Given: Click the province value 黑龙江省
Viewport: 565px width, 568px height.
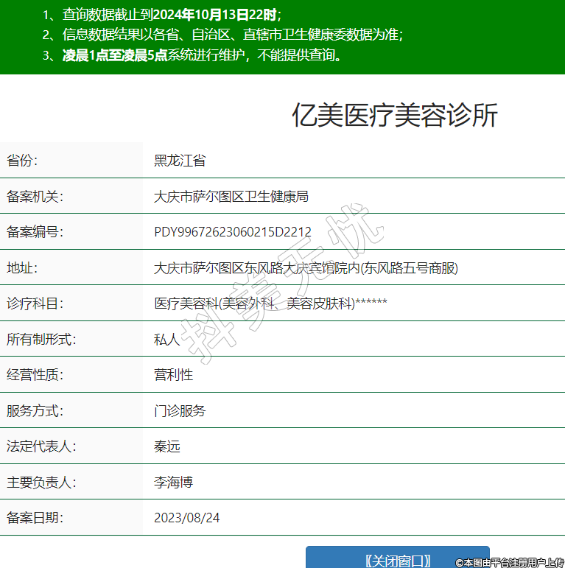Looking at the screenshot, I should pos(179,161).
